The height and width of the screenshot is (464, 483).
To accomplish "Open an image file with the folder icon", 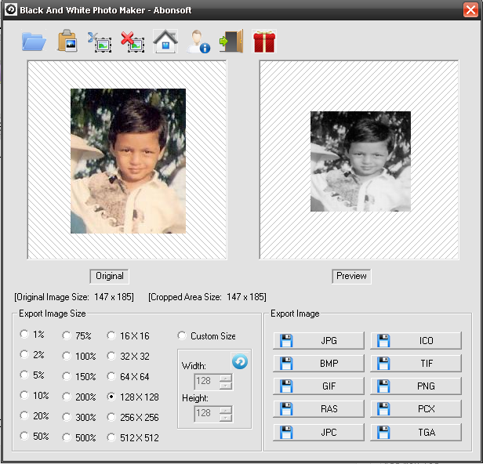I will coord(34,41).
